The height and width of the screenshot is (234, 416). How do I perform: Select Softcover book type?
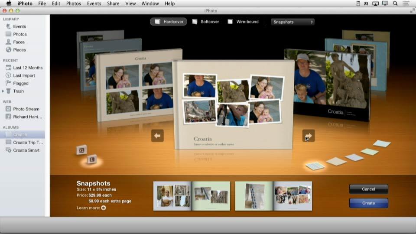tap(205, 22)
